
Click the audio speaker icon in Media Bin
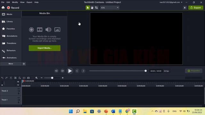48,30
